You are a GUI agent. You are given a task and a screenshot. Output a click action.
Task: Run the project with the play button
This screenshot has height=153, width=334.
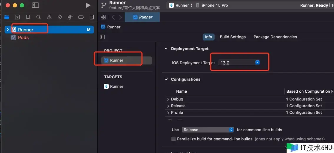point(88,5)
